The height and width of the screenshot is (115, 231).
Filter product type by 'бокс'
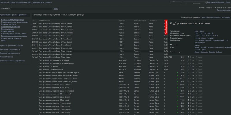[196, 31]
